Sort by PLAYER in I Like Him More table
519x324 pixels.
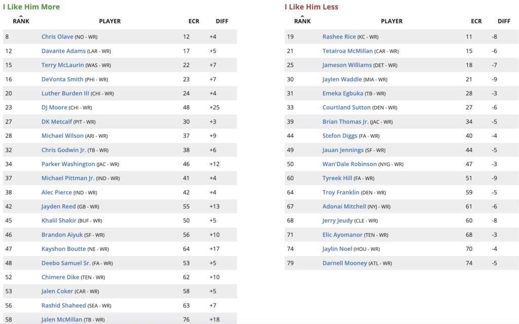coord(109,21)
